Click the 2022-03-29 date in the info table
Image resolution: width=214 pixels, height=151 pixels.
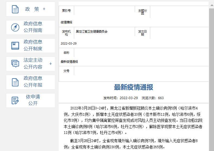[x=68, y=43]
